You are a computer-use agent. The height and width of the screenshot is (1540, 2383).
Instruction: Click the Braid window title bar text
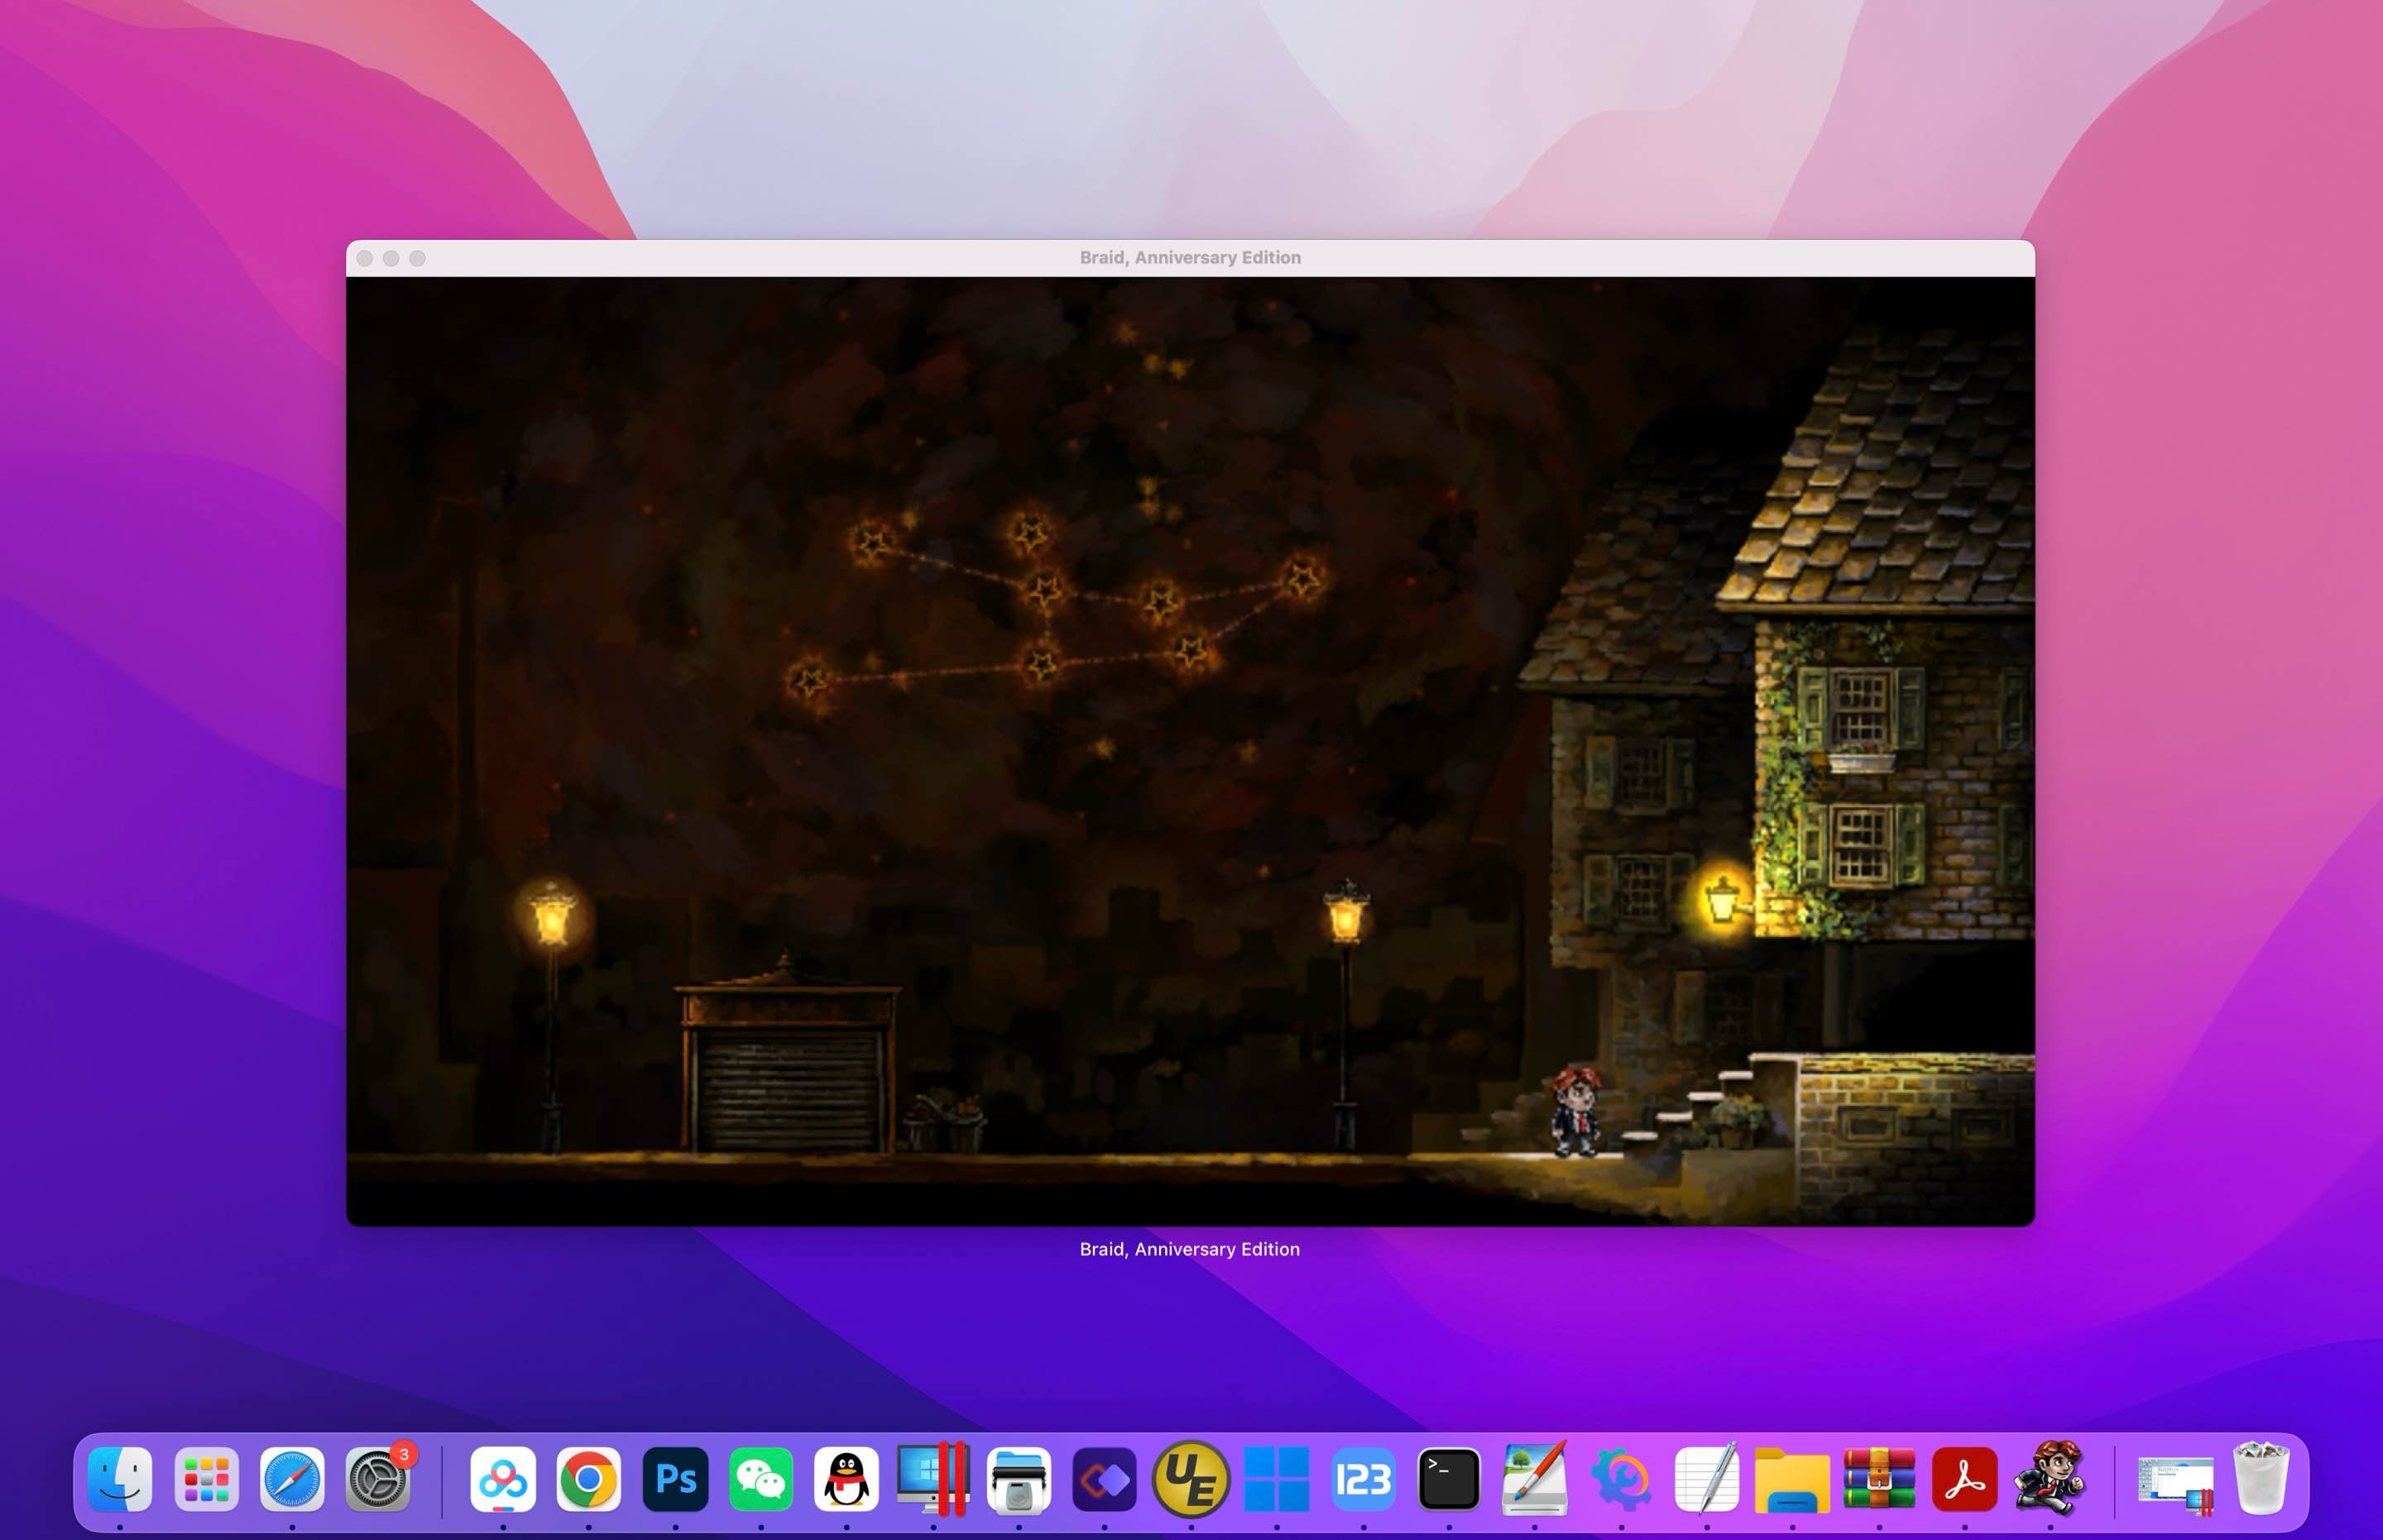pyautogui.click(x=1190, y=258)
